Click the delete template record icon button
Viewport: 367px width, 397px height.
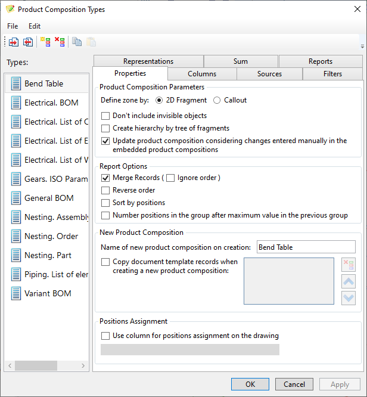[349, 265]
